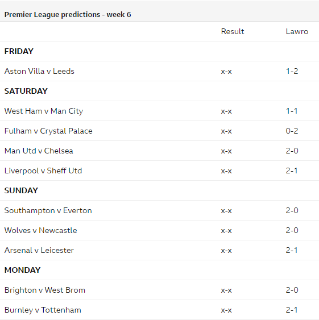Viewport: 319px width, 320px height.
Task: Select the Fulham v Crystal Palace fixture
Action: [x=48, y=131]
